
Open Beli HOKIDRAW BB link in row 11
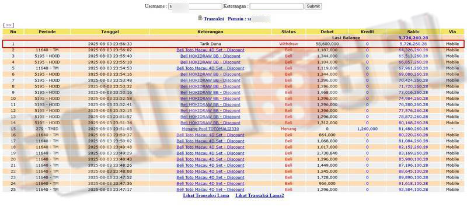(x=210, y=104)
